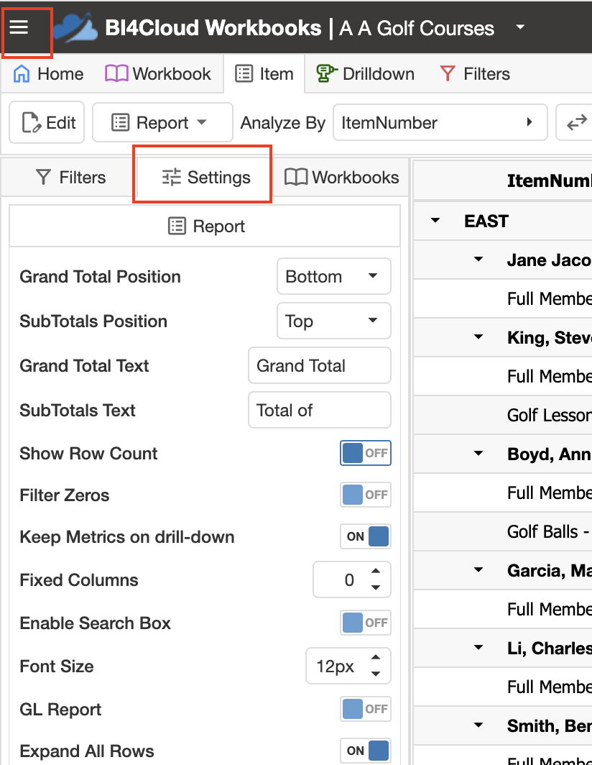The image size is (592, 765).
Task: Click the Item list icon
Action: (x=244, y=74)
